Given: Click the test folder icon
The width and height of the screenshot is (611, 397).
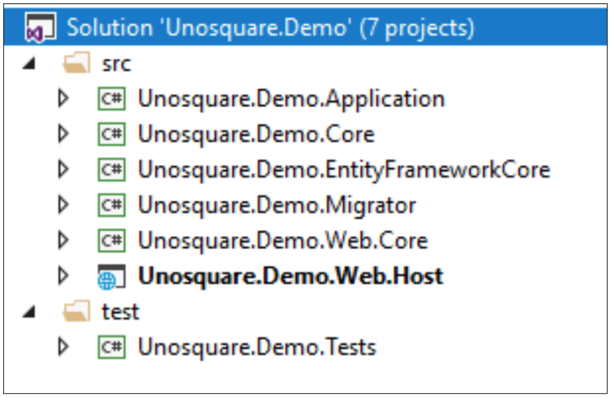Looking at the screenshot, I should coord(76,312).
